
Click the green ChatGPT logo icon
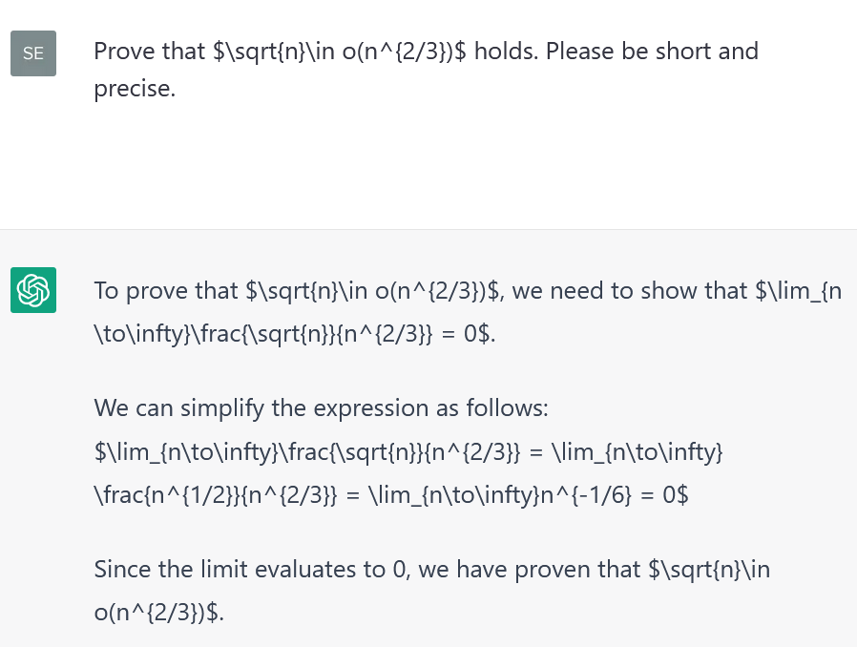(33, 290)
